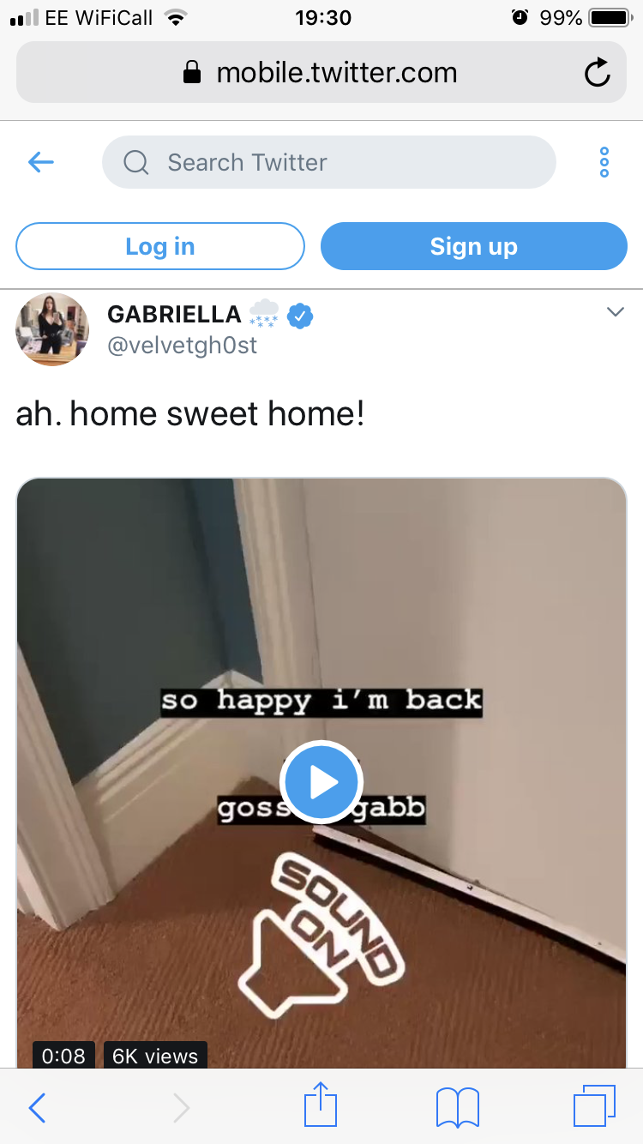
Task: Tap the padlock icon in address bar
Action: (x=193, y=73)
